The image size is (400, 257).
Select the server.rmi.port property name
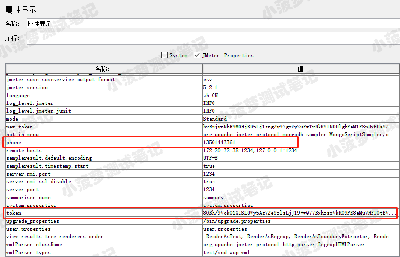[28, 174]
